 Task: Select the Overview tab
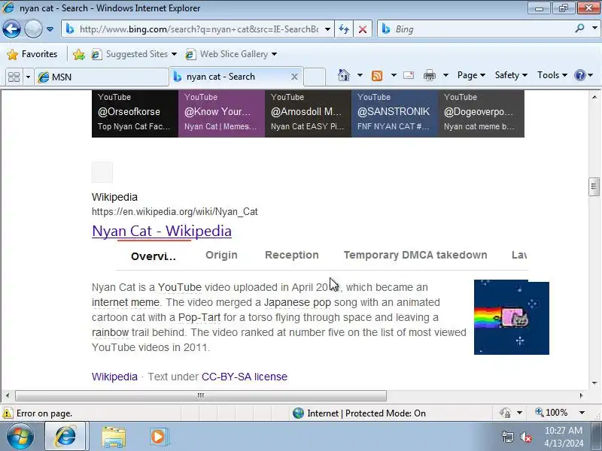(x=154, y=256)
